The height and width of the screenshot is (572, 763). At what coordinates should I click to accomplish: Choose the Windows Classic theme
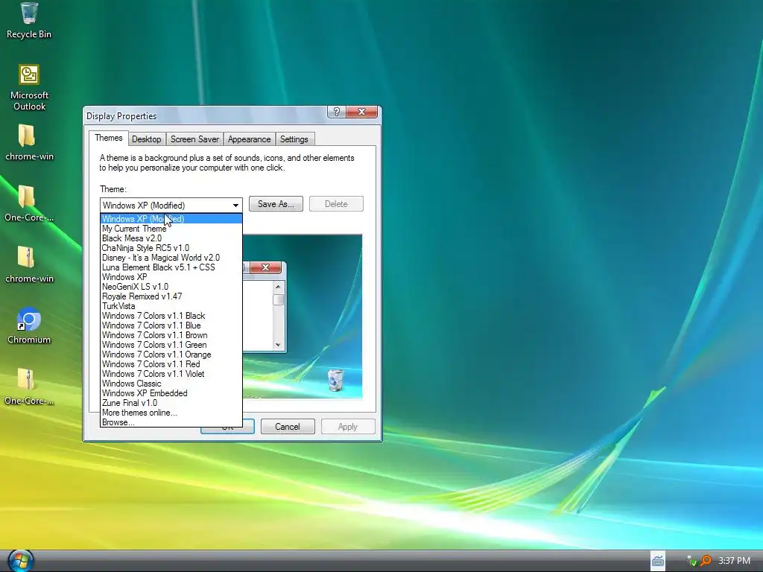click(x=171, y=384)
